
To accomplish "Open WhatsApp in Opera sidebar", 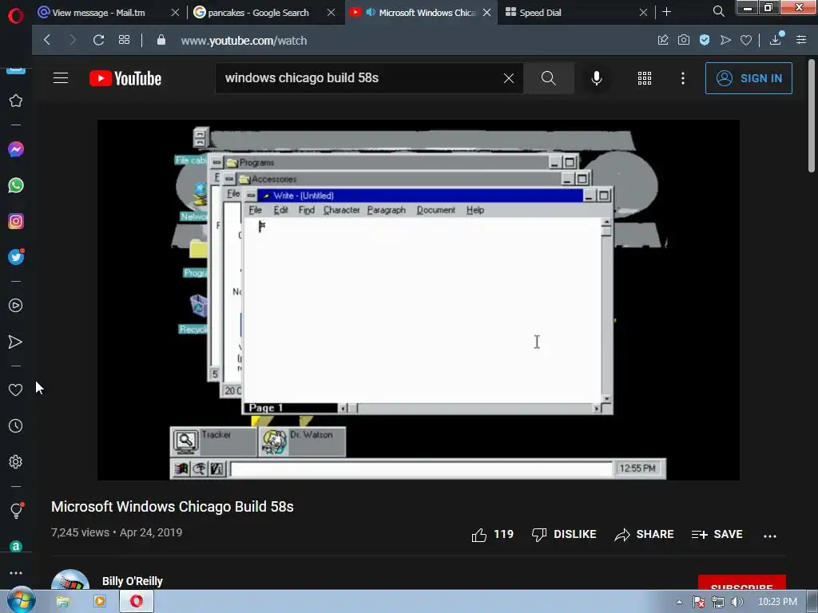I will pyautogui.click(x=16, y=185).
